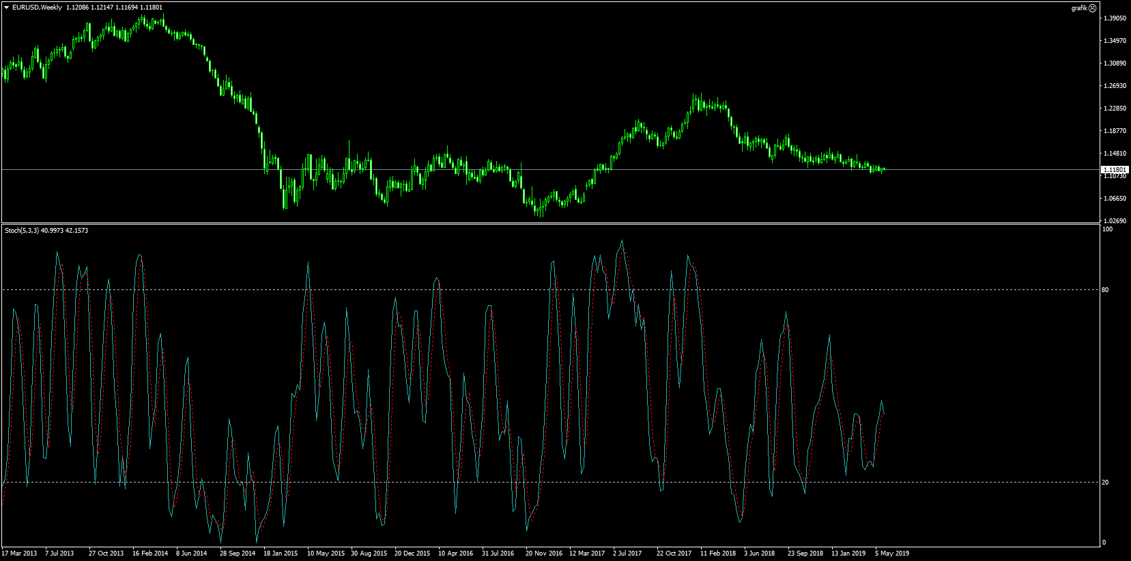Click the 18 Jan 2015 date label
This screenshot has height=561, width=1131.
[281, 553]
